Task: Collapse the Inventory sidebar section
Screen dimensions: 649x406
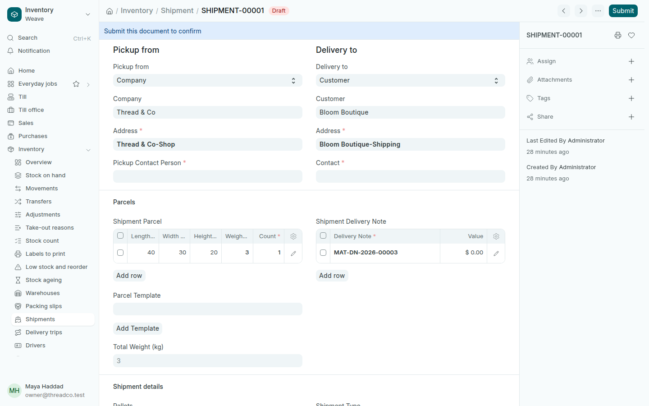Action: (x=88, y=150)
